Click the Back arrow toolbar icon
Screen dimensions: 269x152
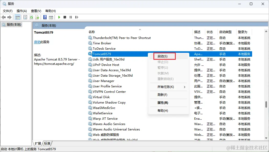4,17
